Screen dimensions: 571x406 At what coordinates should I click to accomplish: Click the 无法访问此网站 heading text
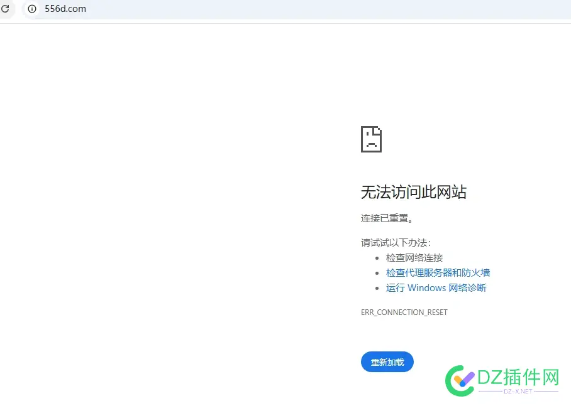pyautogui.click(x=413, y=192)
